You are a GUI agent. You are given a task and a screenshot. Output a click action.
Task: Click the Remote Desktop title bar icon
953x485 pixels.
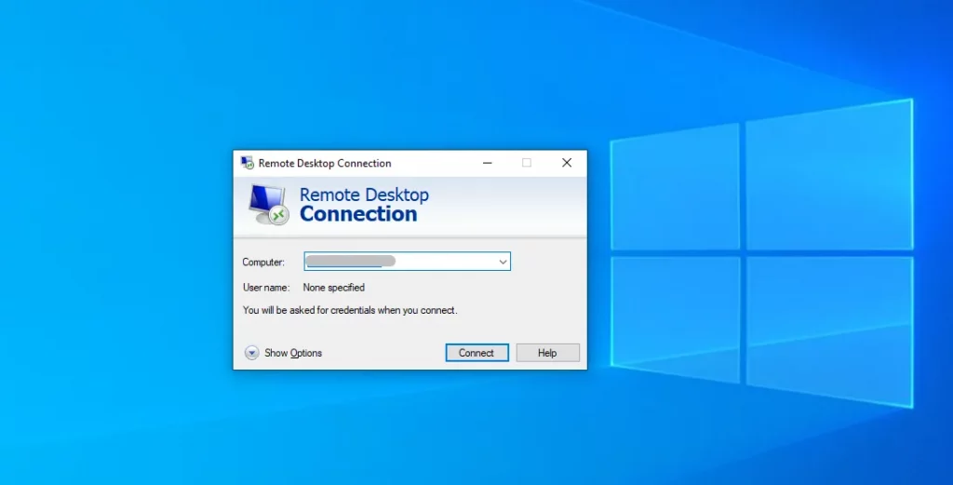[248, 163]
